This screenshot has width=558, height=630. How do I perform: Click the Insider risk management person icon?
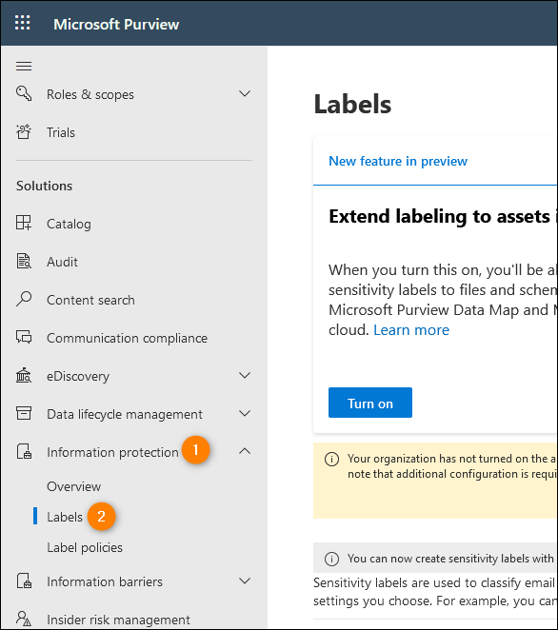24,619
